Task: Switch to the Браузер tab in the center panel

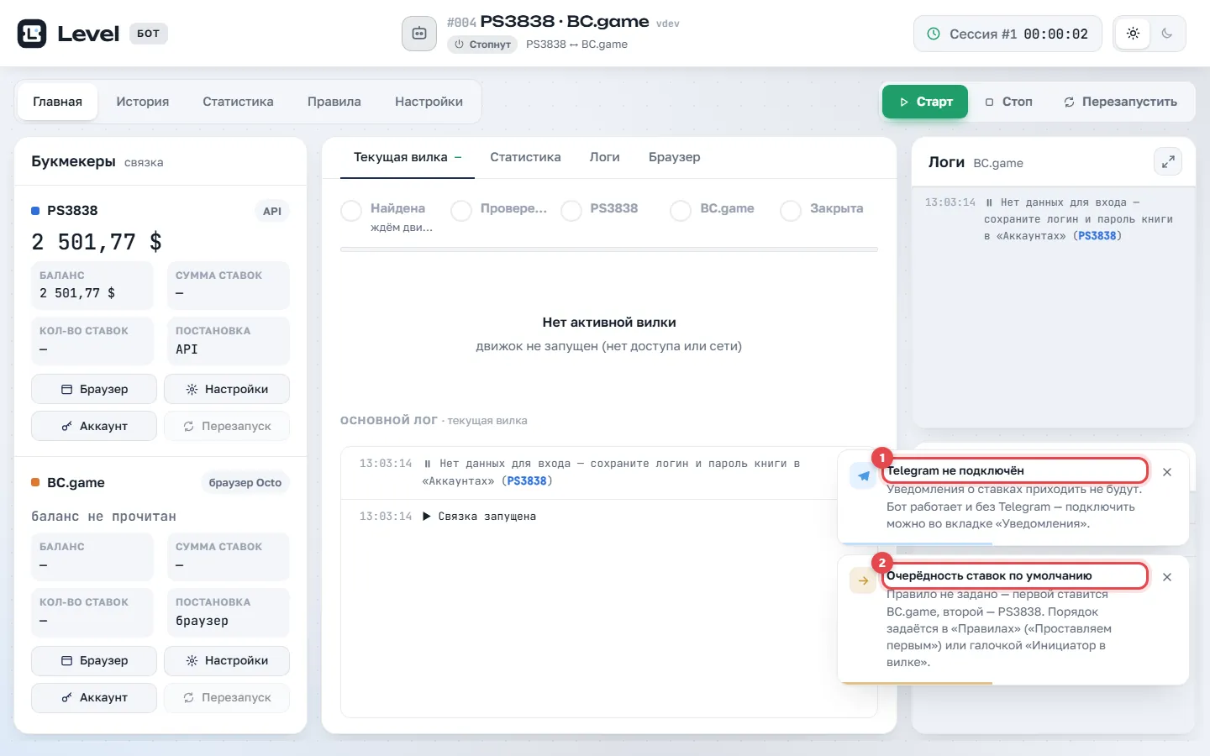Action: pyautogui.click(x=675, y=158)
